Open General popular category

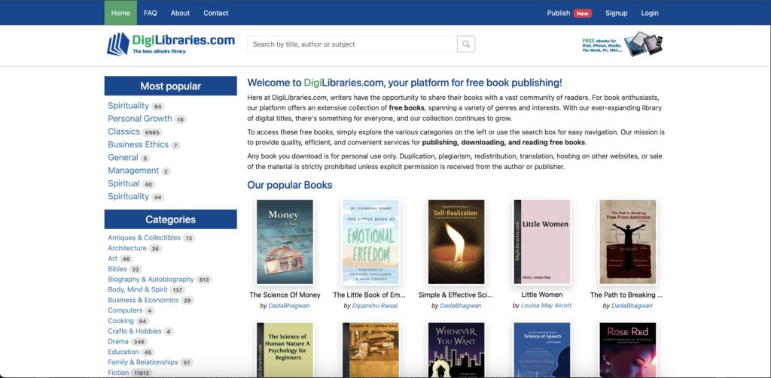click(123, 157)
